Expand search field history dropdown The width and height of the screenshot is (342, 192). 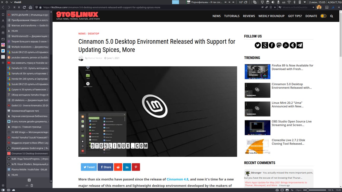[313, 7]
